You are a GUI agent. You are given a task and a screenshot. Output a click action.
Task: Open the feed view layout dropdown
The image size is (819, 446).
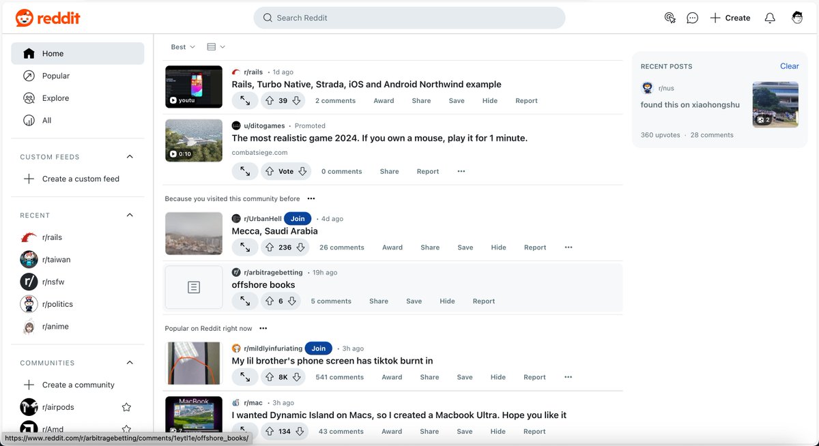point(216,47)
